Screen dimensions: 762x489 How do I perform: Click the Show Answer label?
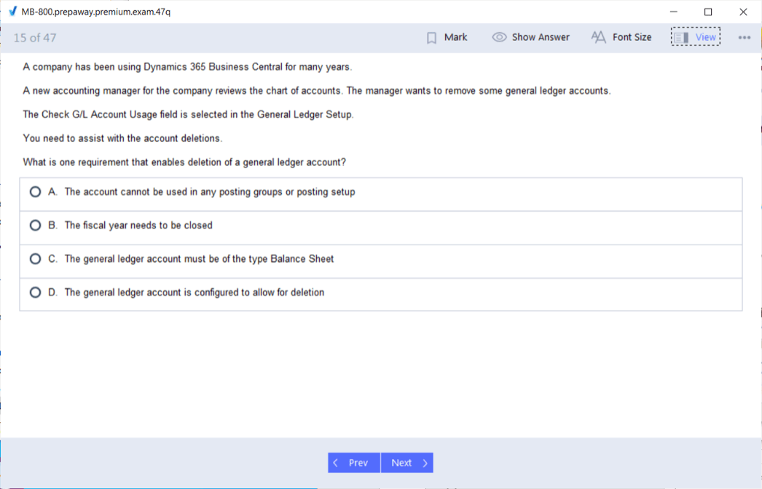pos(541,37)
